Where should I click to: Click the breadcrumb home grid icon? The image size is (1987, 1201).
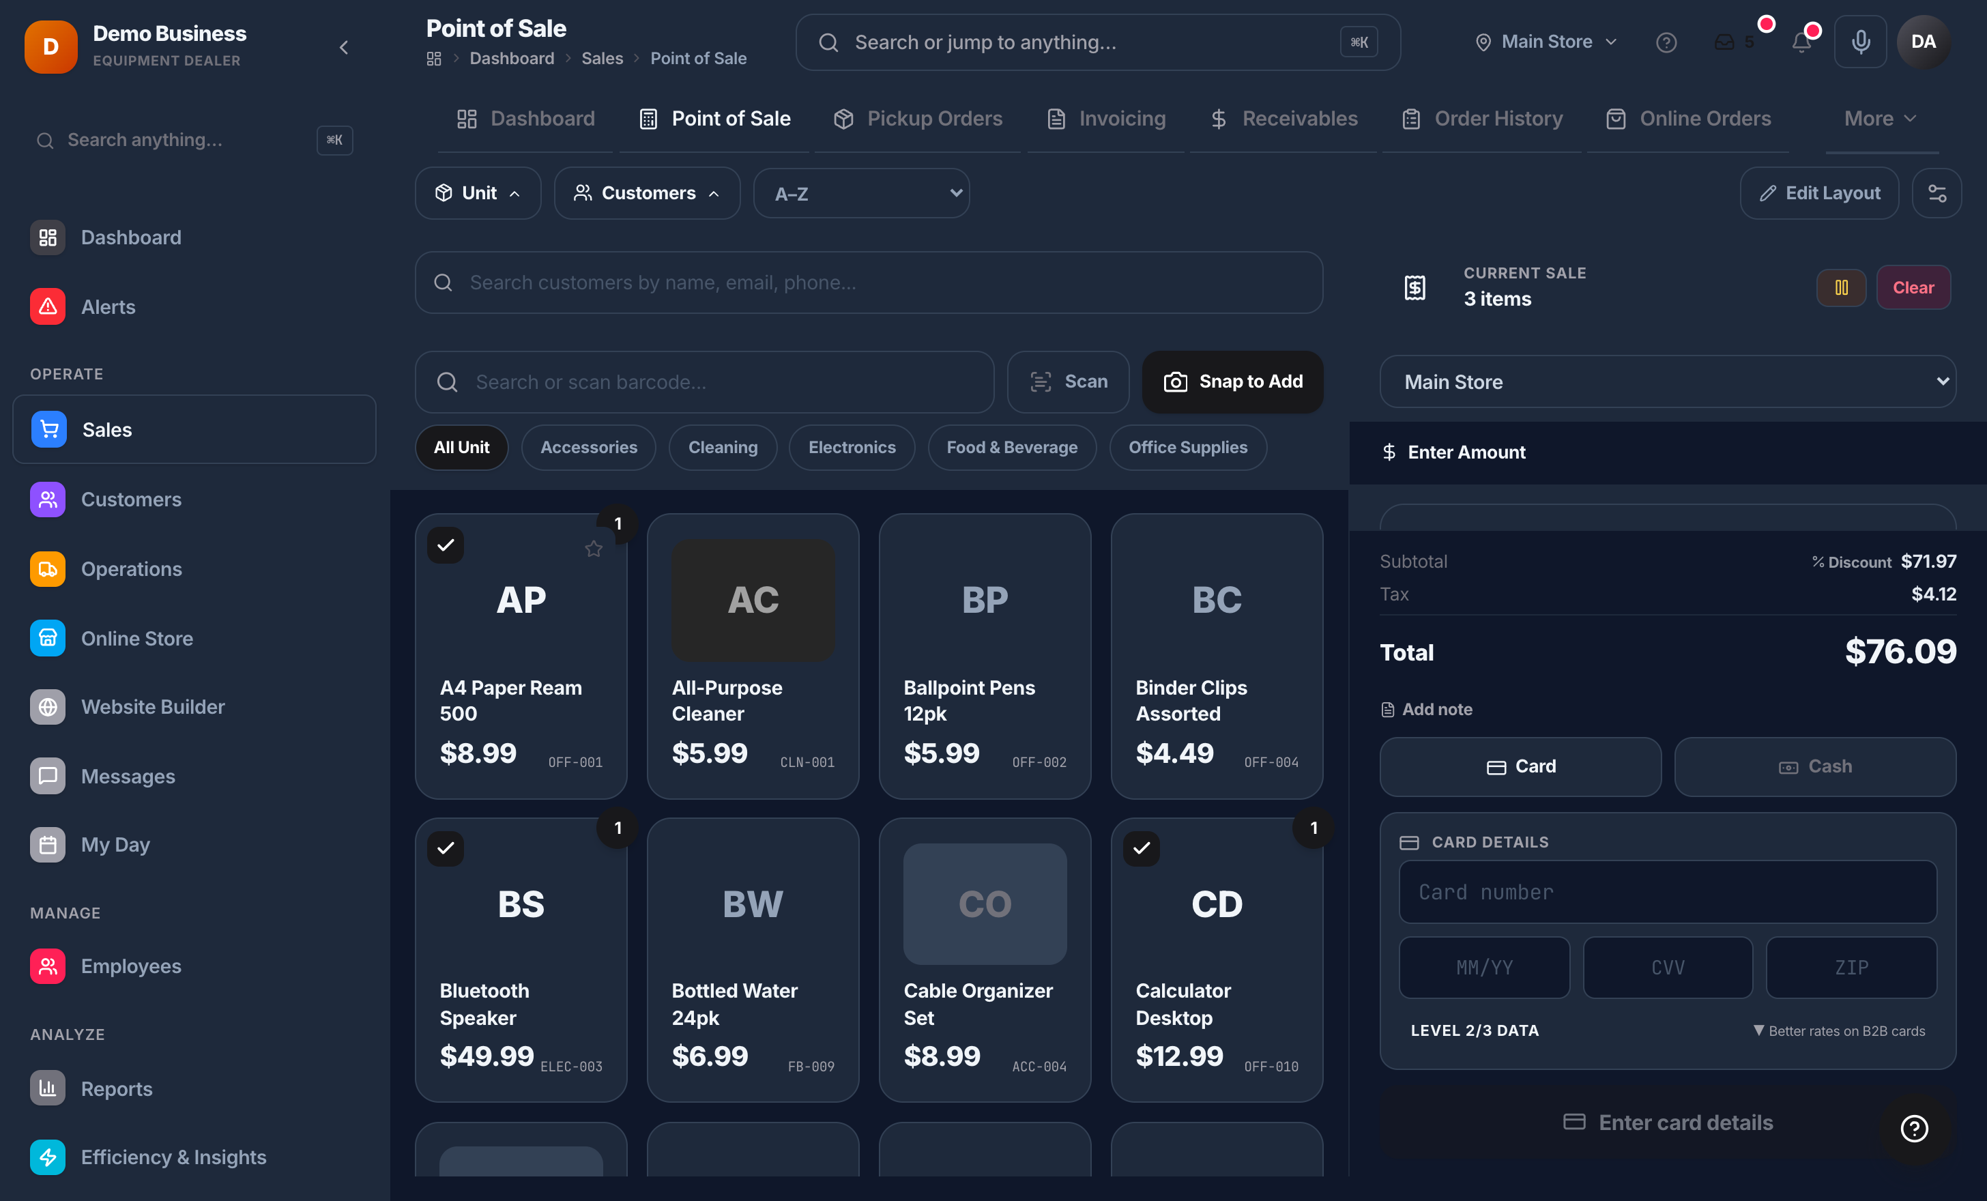(x=434, y=59)
